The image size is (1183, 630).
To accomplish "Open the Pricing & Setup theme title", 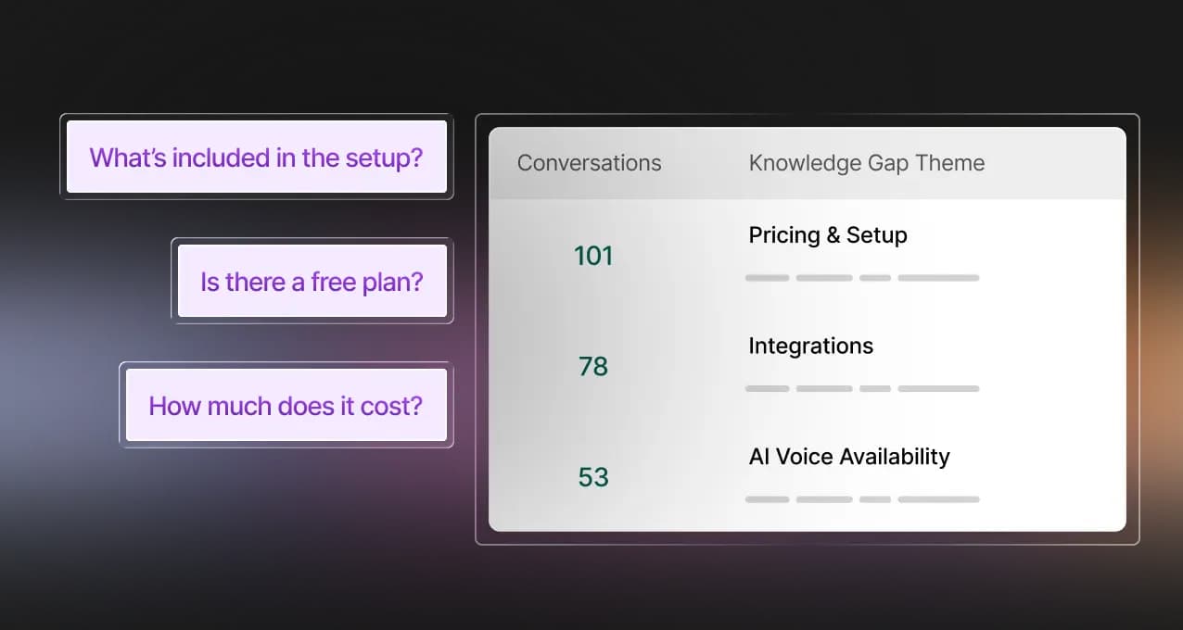I will click(x=828, y=235).
